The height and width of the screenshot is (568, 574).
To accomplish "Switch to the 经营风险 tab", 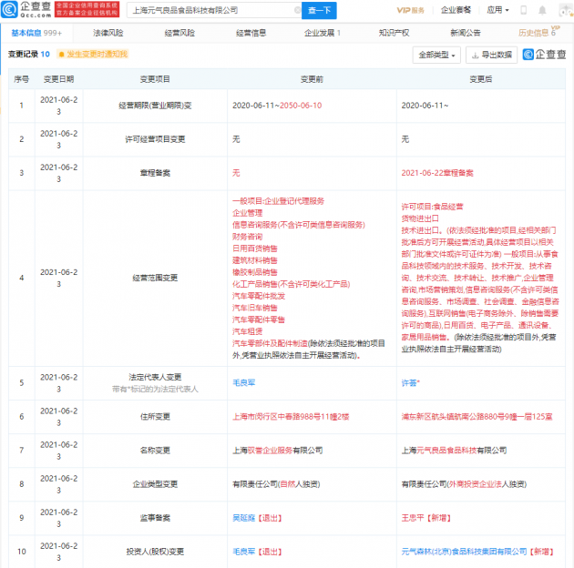I will click(179, 33).
